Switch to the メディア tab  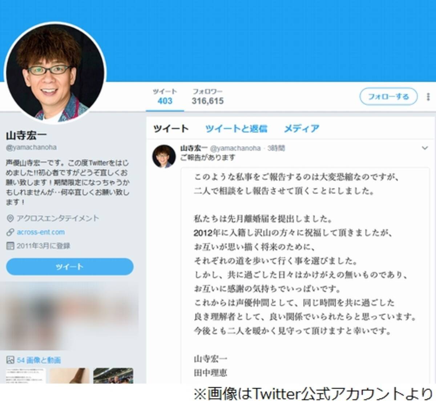point(302,129)
